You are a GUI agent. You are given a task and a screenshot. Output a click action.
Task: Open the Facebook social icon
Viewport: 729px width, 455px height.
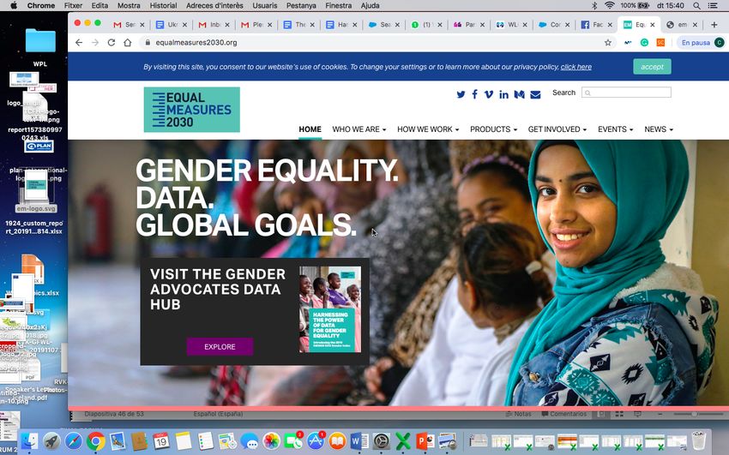[474, 94]
